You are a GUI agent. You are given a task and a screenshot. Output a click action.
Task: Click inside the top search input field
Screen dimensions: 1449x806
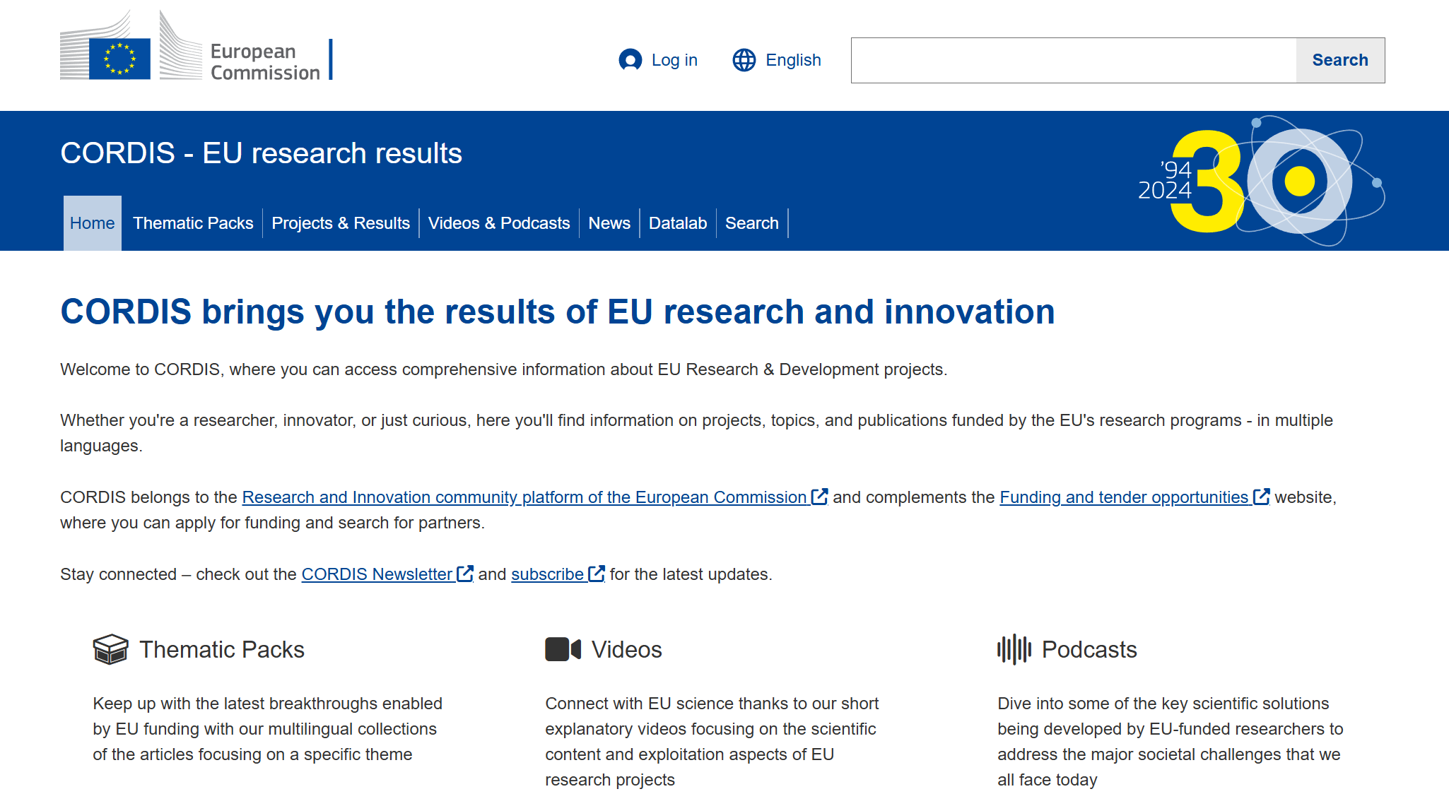click(1073, 60)
